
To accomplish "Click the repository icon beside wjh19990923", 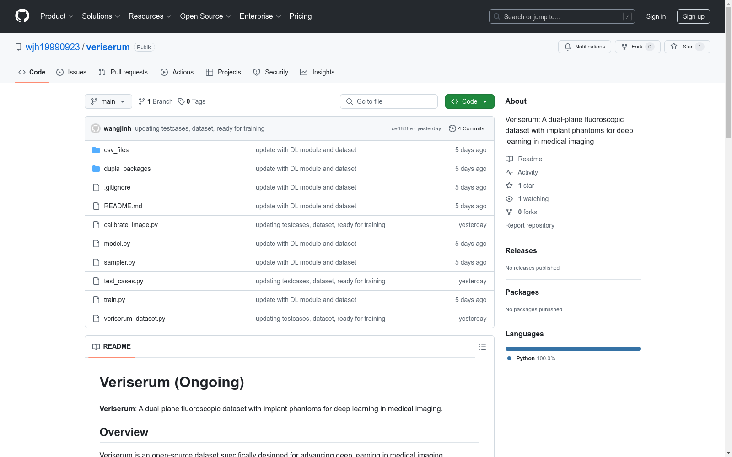I will pos(18,47).
